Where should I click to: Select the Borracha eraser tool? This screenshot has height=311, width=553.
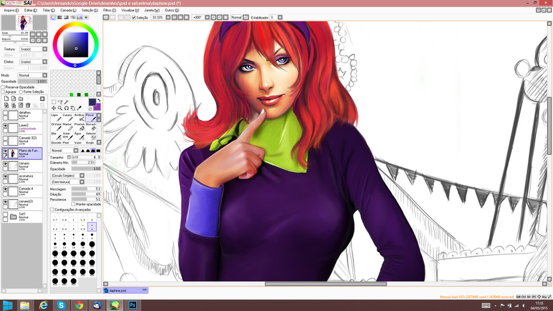(x=91, y=126)
